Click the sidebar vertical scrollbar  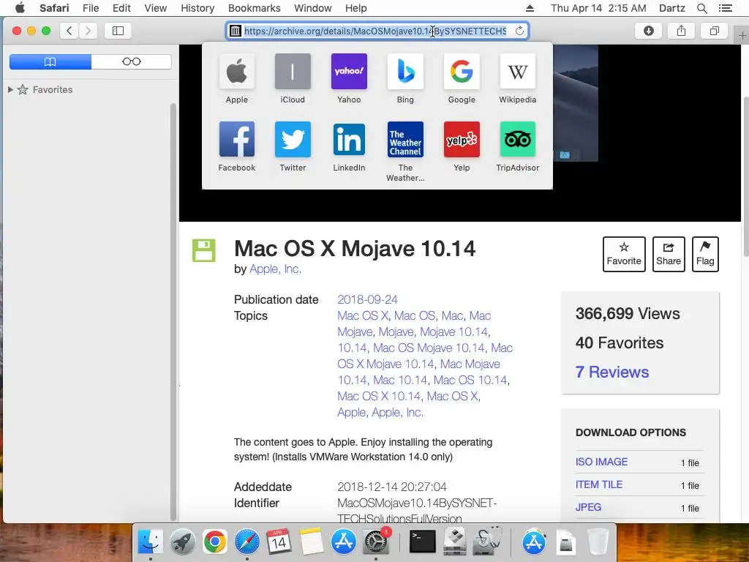[x=173, y=310]
